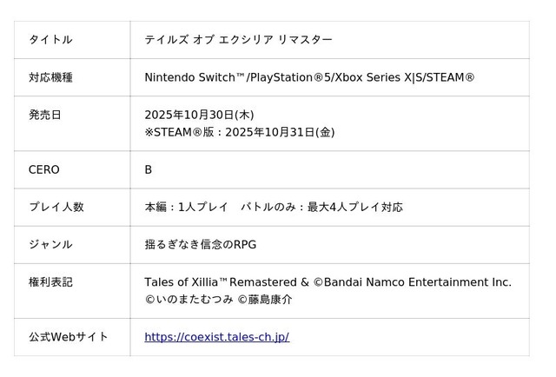The height and width of the screenshot is (377, 556).
Task: Click the タイトル label cell
Action: (x=50, y=40)
